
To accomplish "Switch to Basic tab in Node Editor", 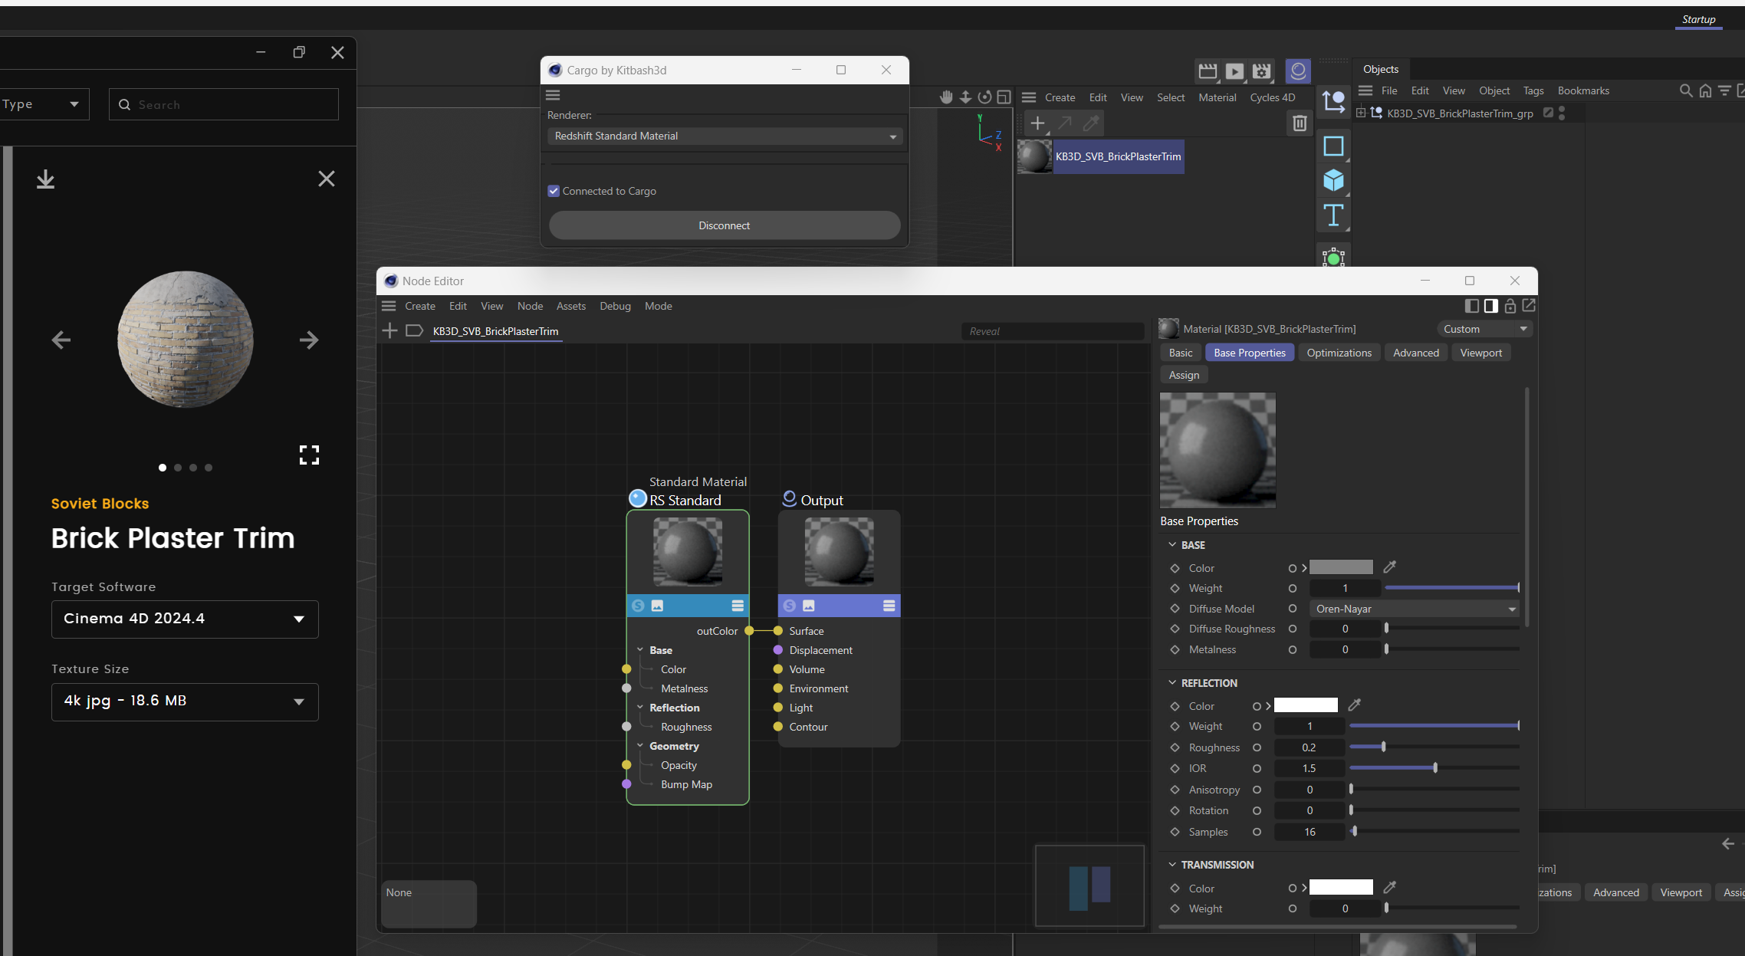I will pyautogui.click(x=1180, y=353).
